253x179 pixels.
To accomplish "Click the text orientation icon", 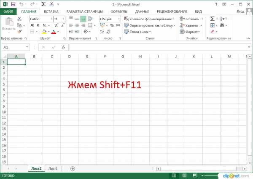I will pos(86,32).
